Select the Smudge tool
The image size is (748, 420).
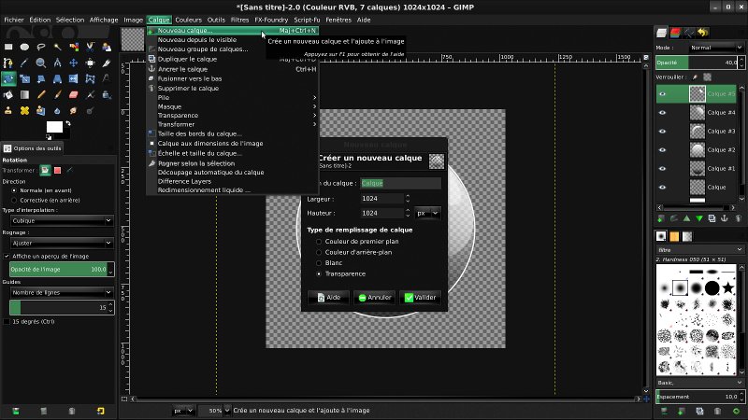click(74, 110)
